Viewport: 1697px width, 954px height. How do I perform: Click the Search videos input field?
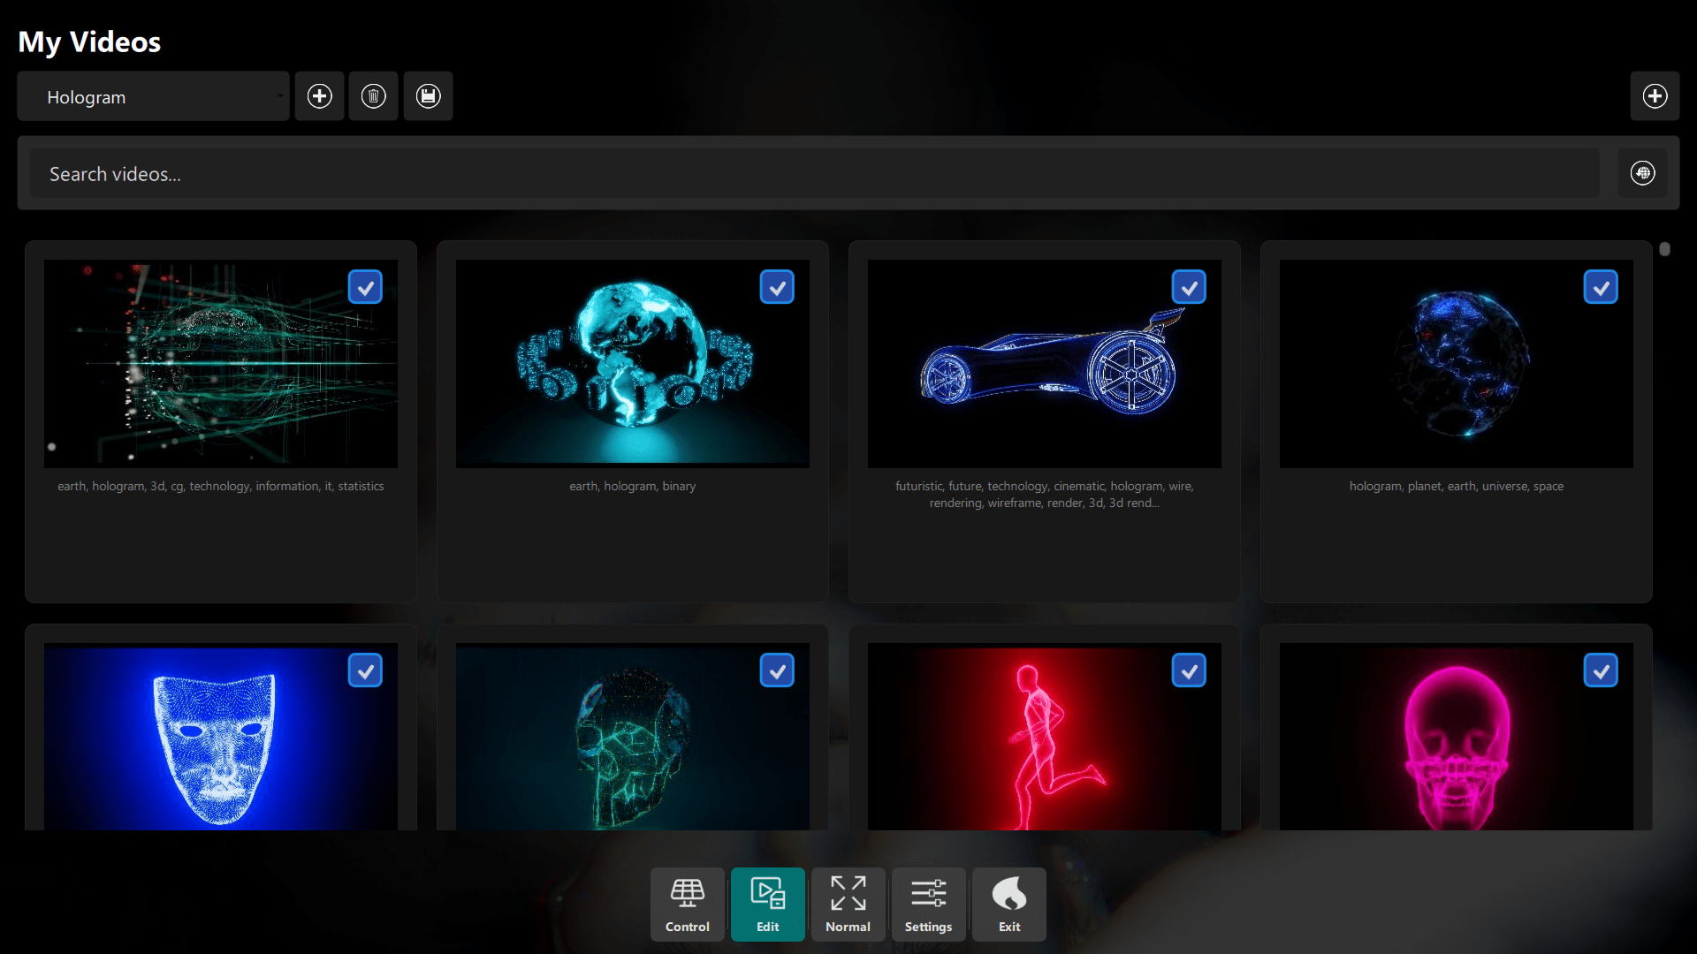tap(813, 174)
